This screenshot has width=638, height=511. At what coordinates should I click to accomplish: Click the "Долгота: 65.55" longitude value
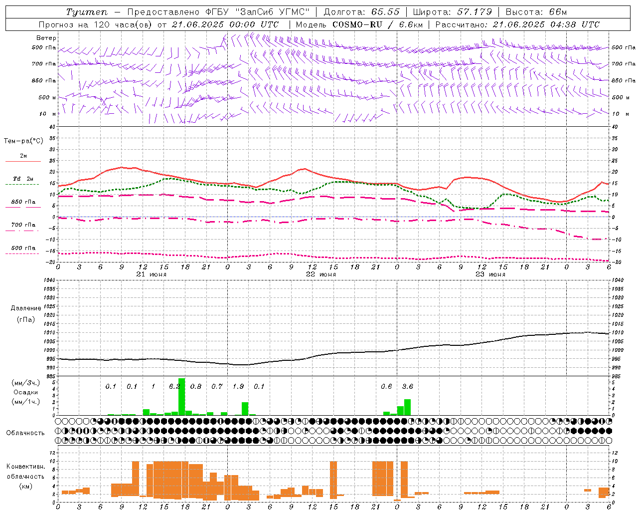[x=361, y=12]
